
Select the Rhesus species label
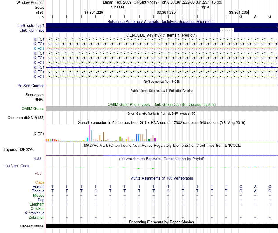click(x=38, y=191)
